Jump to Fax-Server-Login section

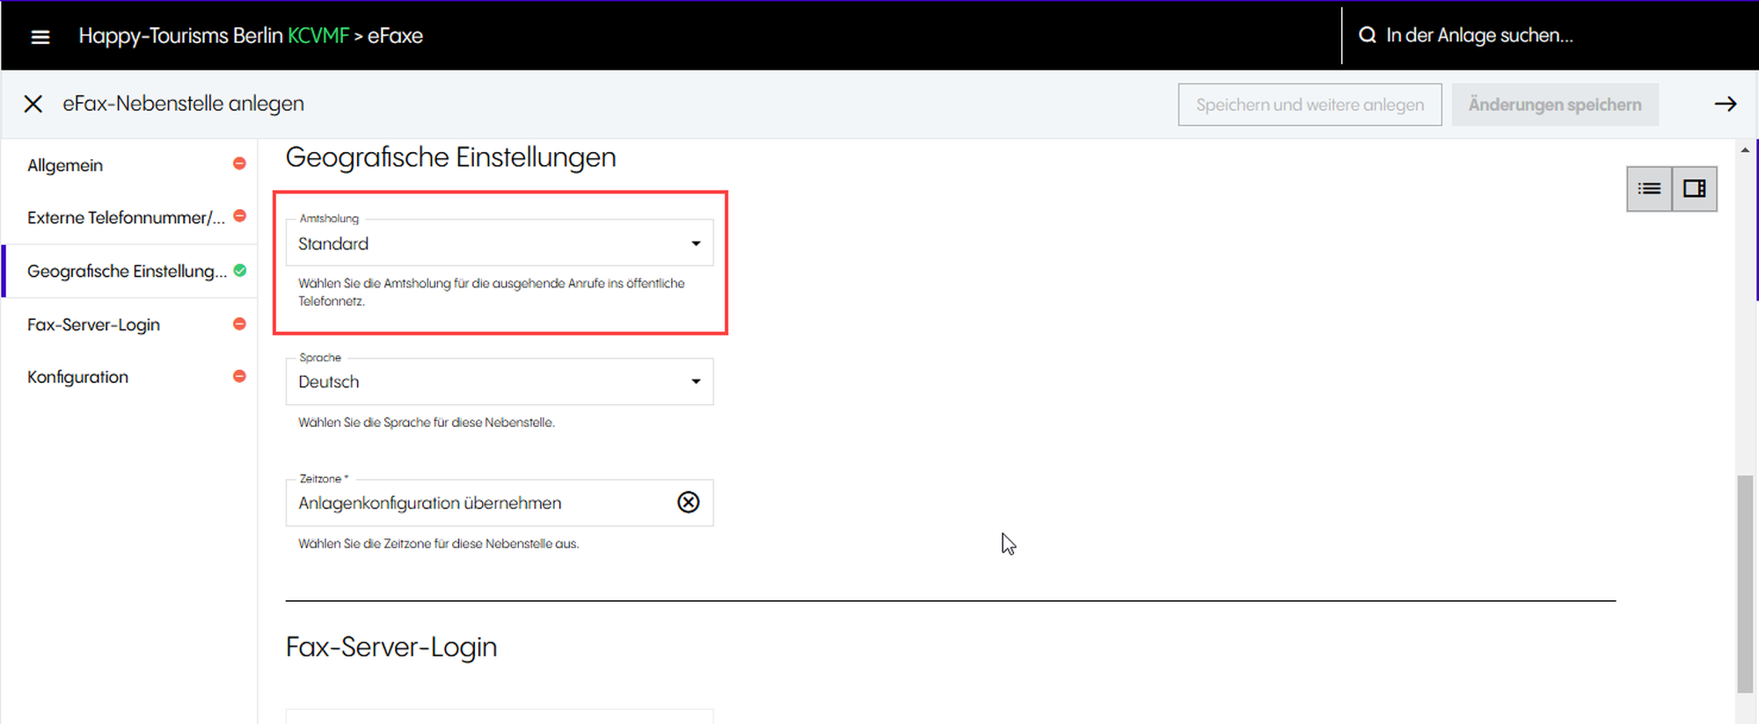pyautogui.click(x=93, y=325)
